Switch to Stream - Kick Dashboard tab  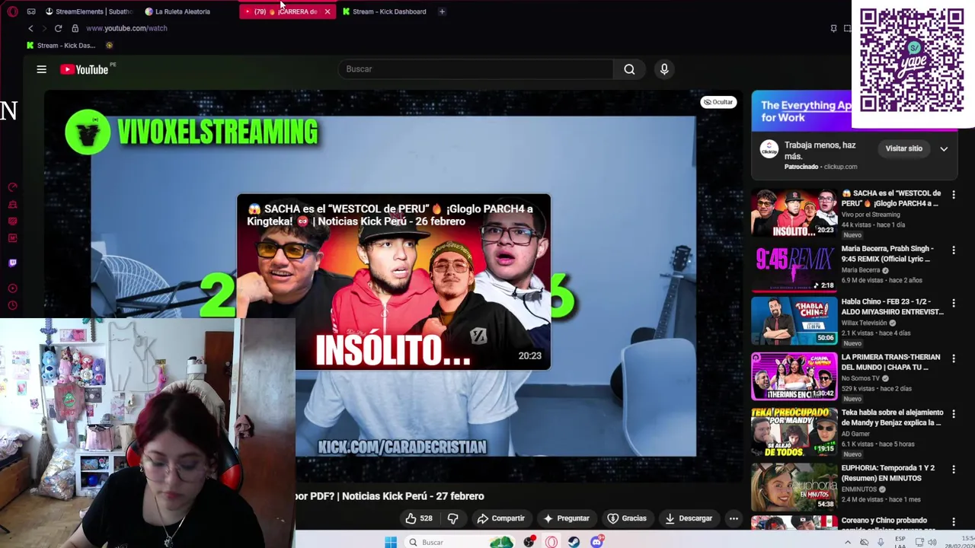pyautogui.click(x=385, y=11)
